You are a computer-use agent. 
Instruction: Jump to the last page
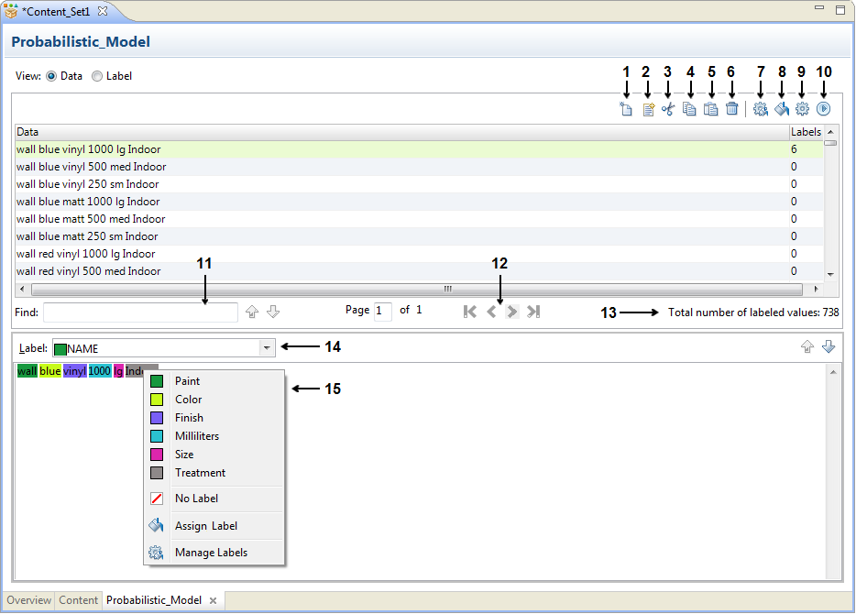coord(532,312)
